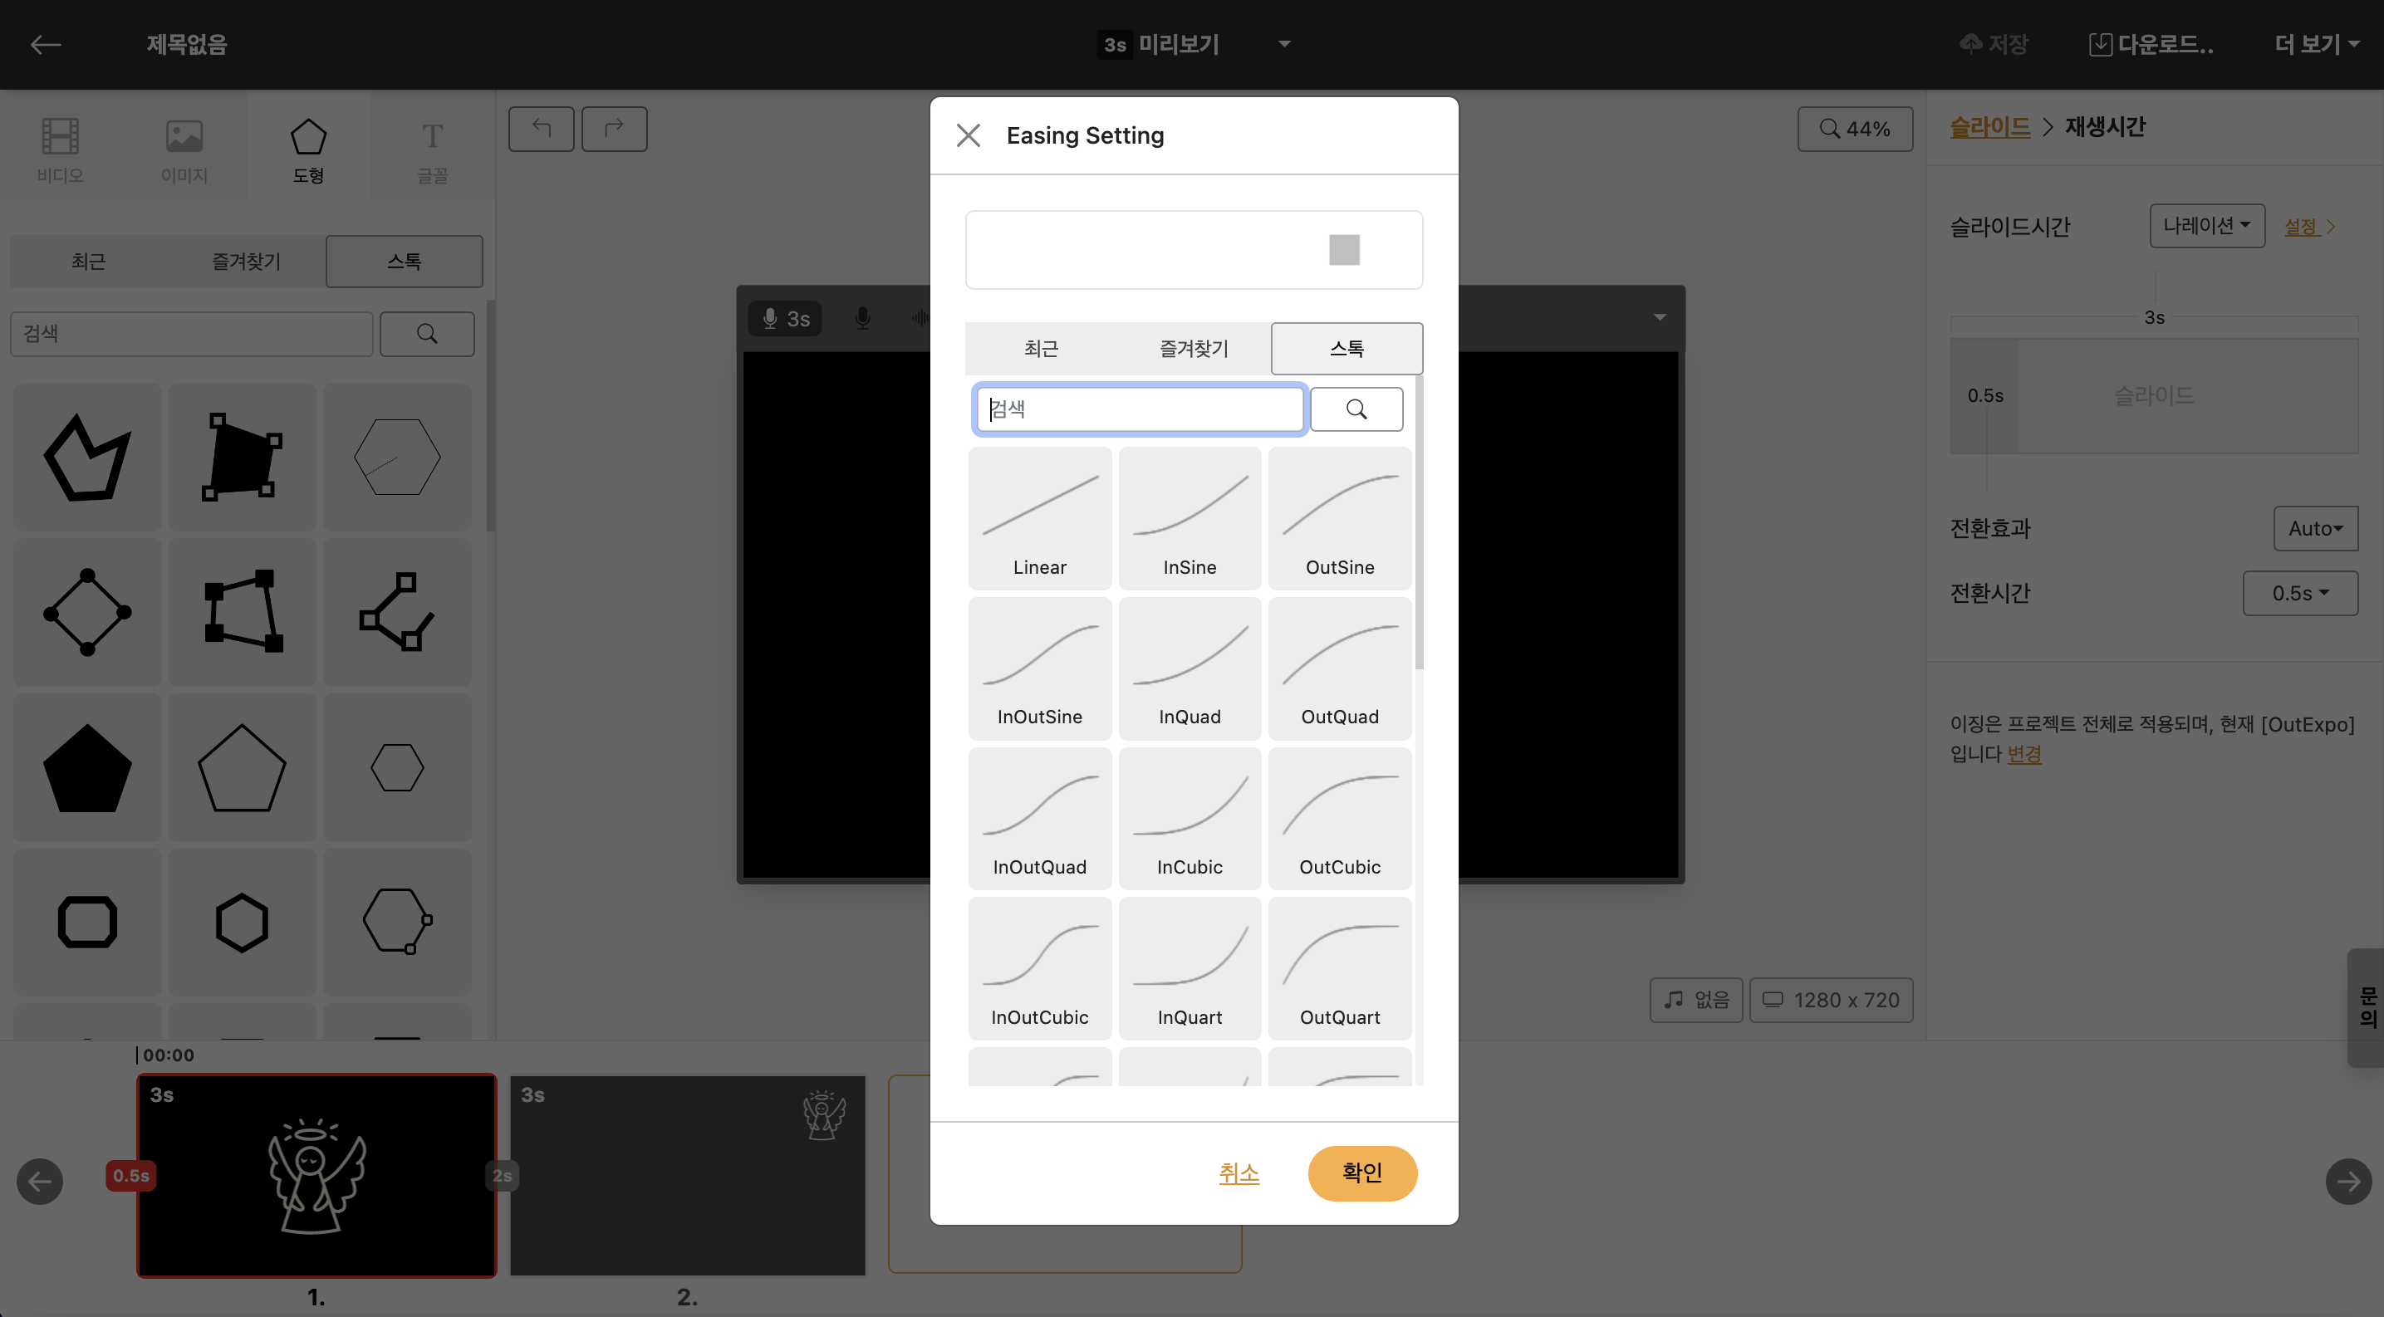Choose the OutQuart easing curve
The width and height of the screenshot is (2384, 1317).
pyautogui.click(x=1339, y=968)
